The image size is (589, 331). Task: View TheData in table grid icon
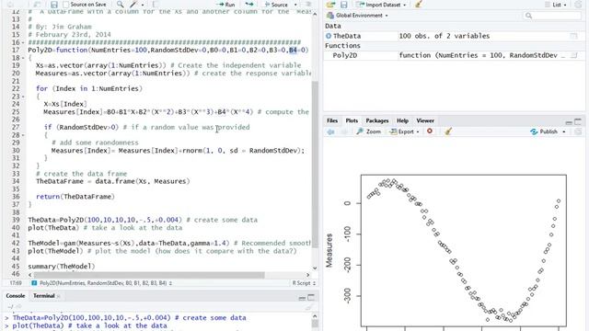click(573, 36)
